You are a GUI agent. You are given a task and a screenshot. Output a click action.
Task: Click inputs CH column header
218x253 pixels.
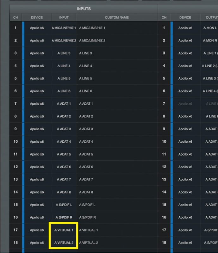click(x=16, y=17)
